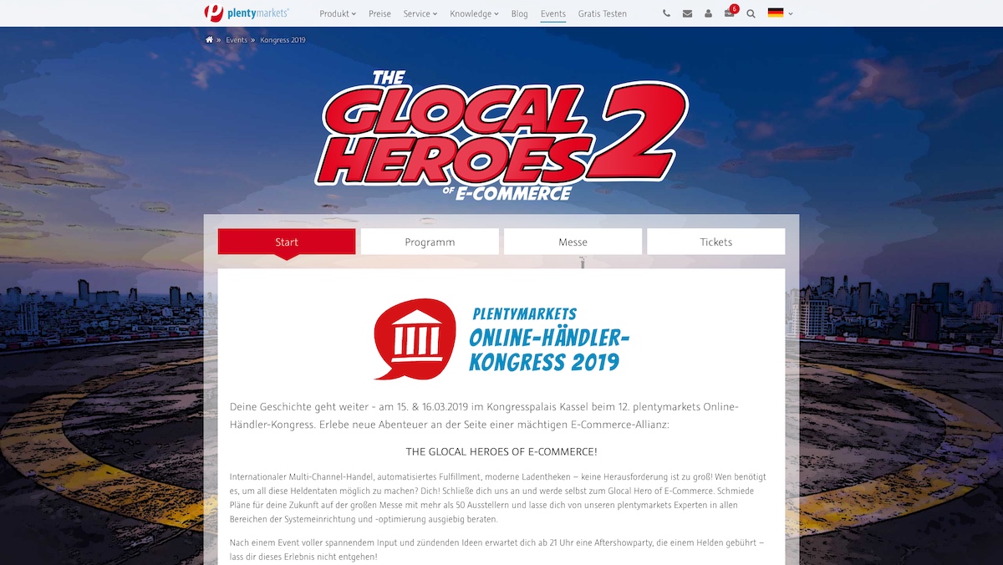Open language selector chevron beside flag

coord(791,13)
